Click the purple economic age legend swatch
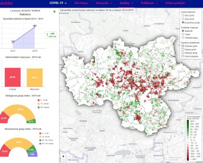203x163 pixels. coord(40,144)
